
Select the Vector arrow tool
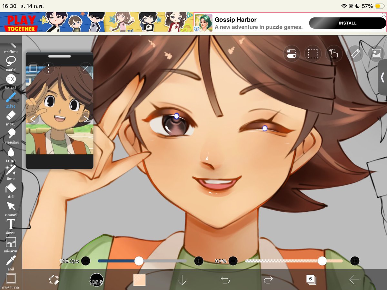(x=11, y=208)
